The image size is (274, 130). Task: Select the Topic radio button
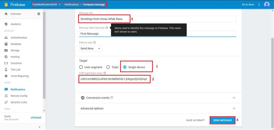coord(108,67)
